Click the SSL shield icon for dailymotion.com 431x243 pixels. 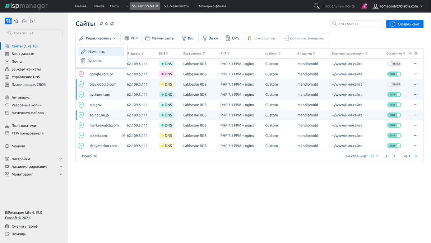(81, 146)
